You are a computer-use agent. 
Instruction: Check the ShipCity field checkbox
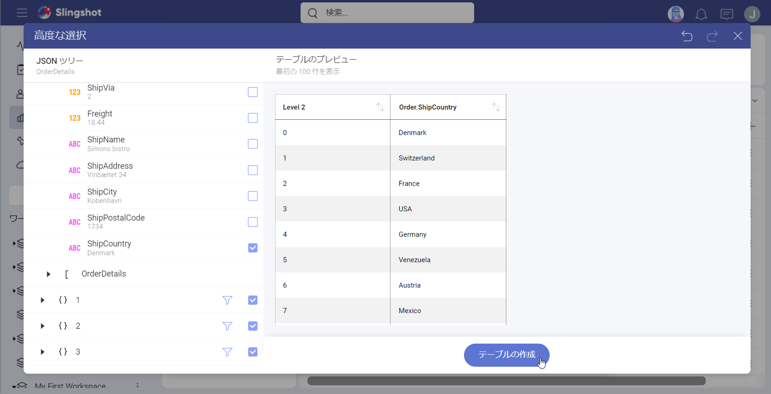point(253,196)
